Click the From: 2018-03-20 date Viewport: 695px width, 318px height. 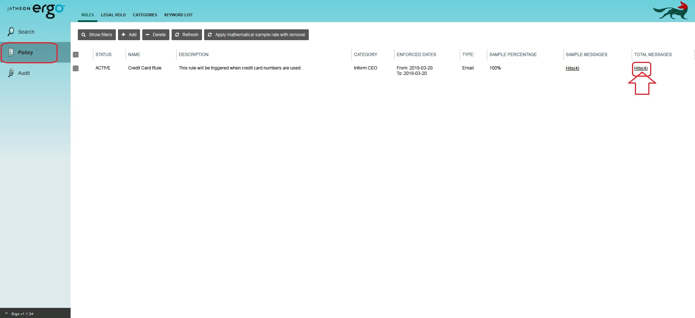point(414,68)
